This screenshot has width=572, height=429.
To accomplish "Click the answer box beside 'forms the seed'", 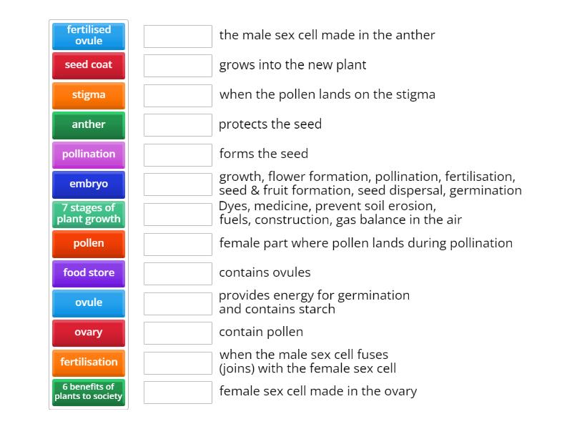I will coord(177,153).
